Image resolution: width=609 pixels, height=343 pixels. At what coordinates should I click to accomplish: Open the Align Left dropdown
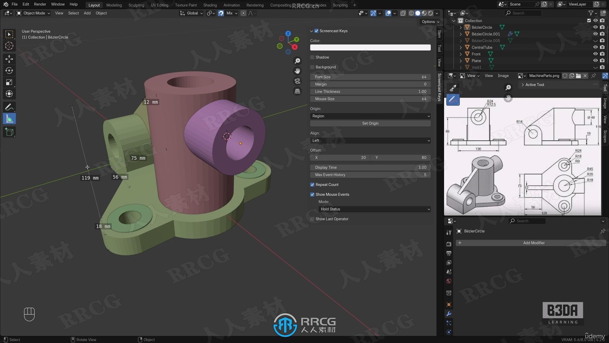(370, 140)
